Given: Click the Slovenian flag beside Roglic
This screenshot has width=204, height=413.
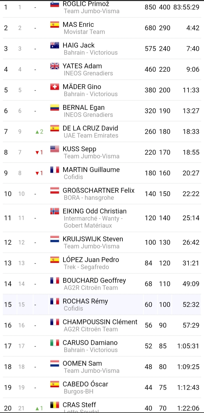Looking at the screenshot, I should click(x=54, y=4).
